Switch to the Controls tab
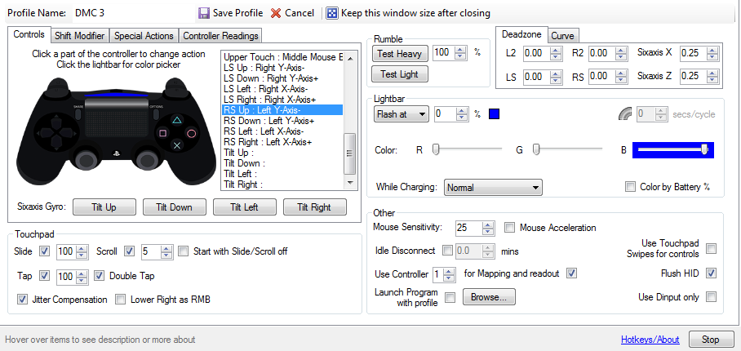The height and width of the screenshot is (351, 741). tap(29, 34)
